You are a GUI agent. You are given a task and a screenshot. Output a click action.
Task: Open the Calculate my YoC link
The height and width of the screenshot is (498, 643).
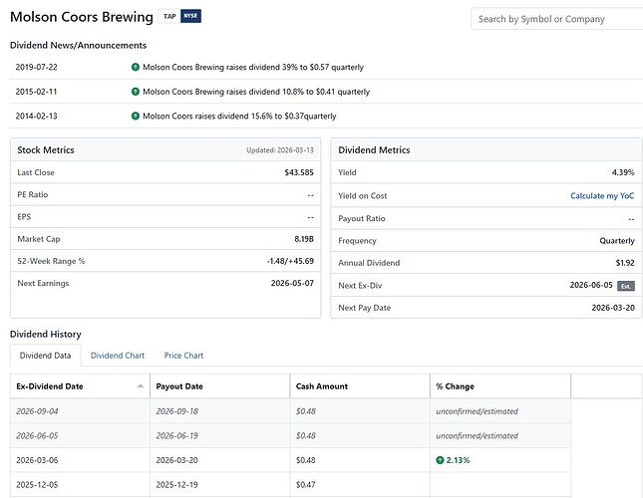click(602, 196)
